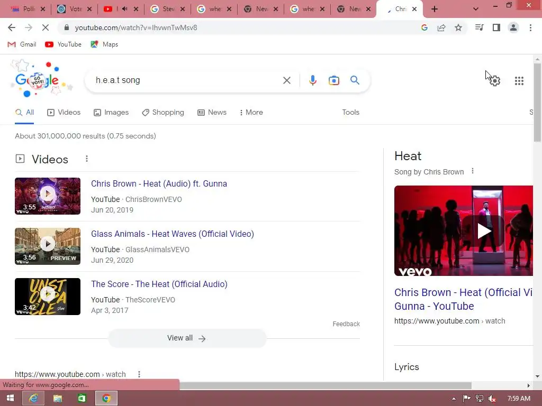Open the Videos section options menu
Screen dimensions: 542x406
pos(87,159)
